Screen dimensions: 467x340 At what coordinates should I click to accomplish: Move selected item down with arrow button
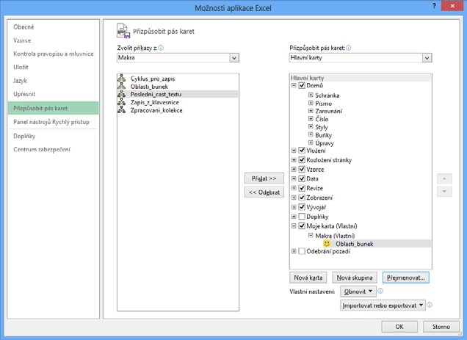pyautogui.click(x=444, y=192)
